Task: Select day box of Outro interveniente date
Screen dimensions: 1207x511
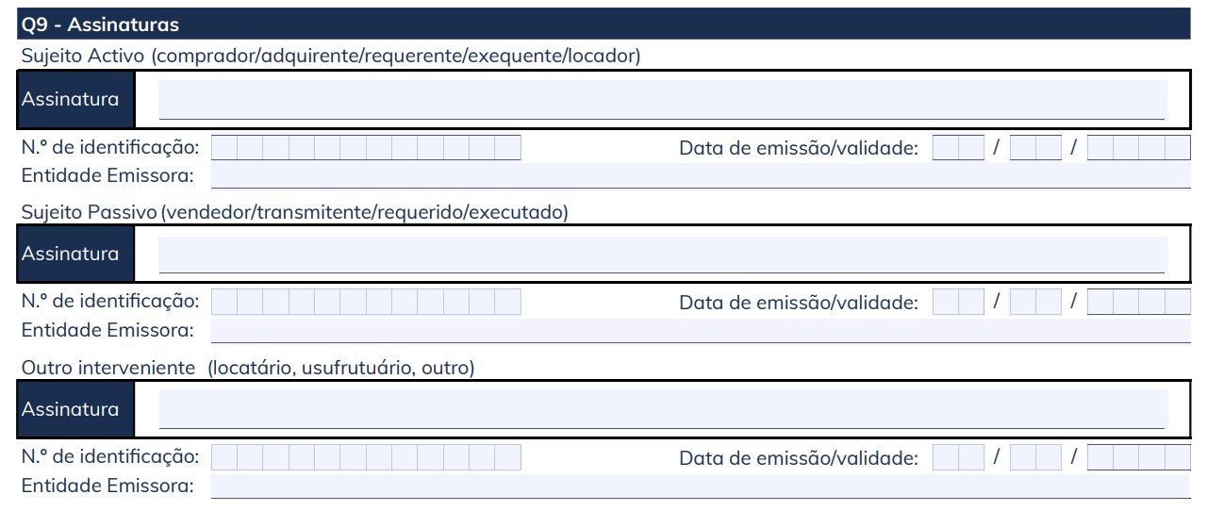Action: pyautogui.click(x=958, y=457)
